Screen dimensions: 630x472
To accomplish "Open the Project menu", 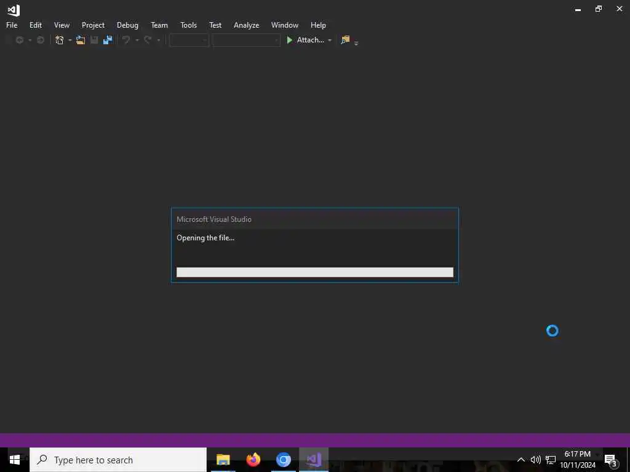I will tap(93, 25).
